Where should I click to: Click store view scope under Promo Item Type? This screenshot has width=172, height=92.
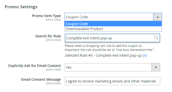53,20
